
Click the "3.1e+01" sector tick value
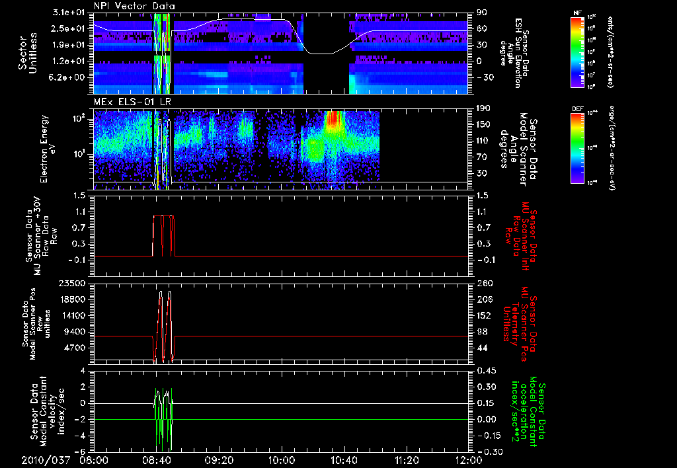69,13
